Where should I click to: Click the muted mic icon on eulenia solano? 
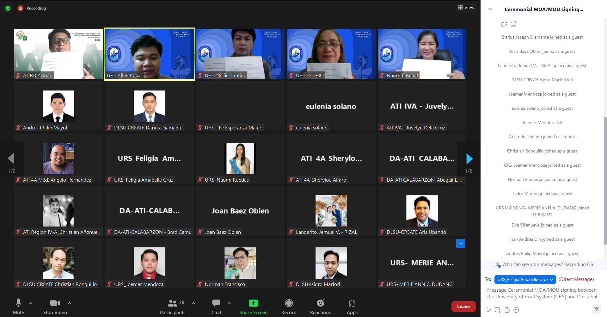click(x=291, y=128)
